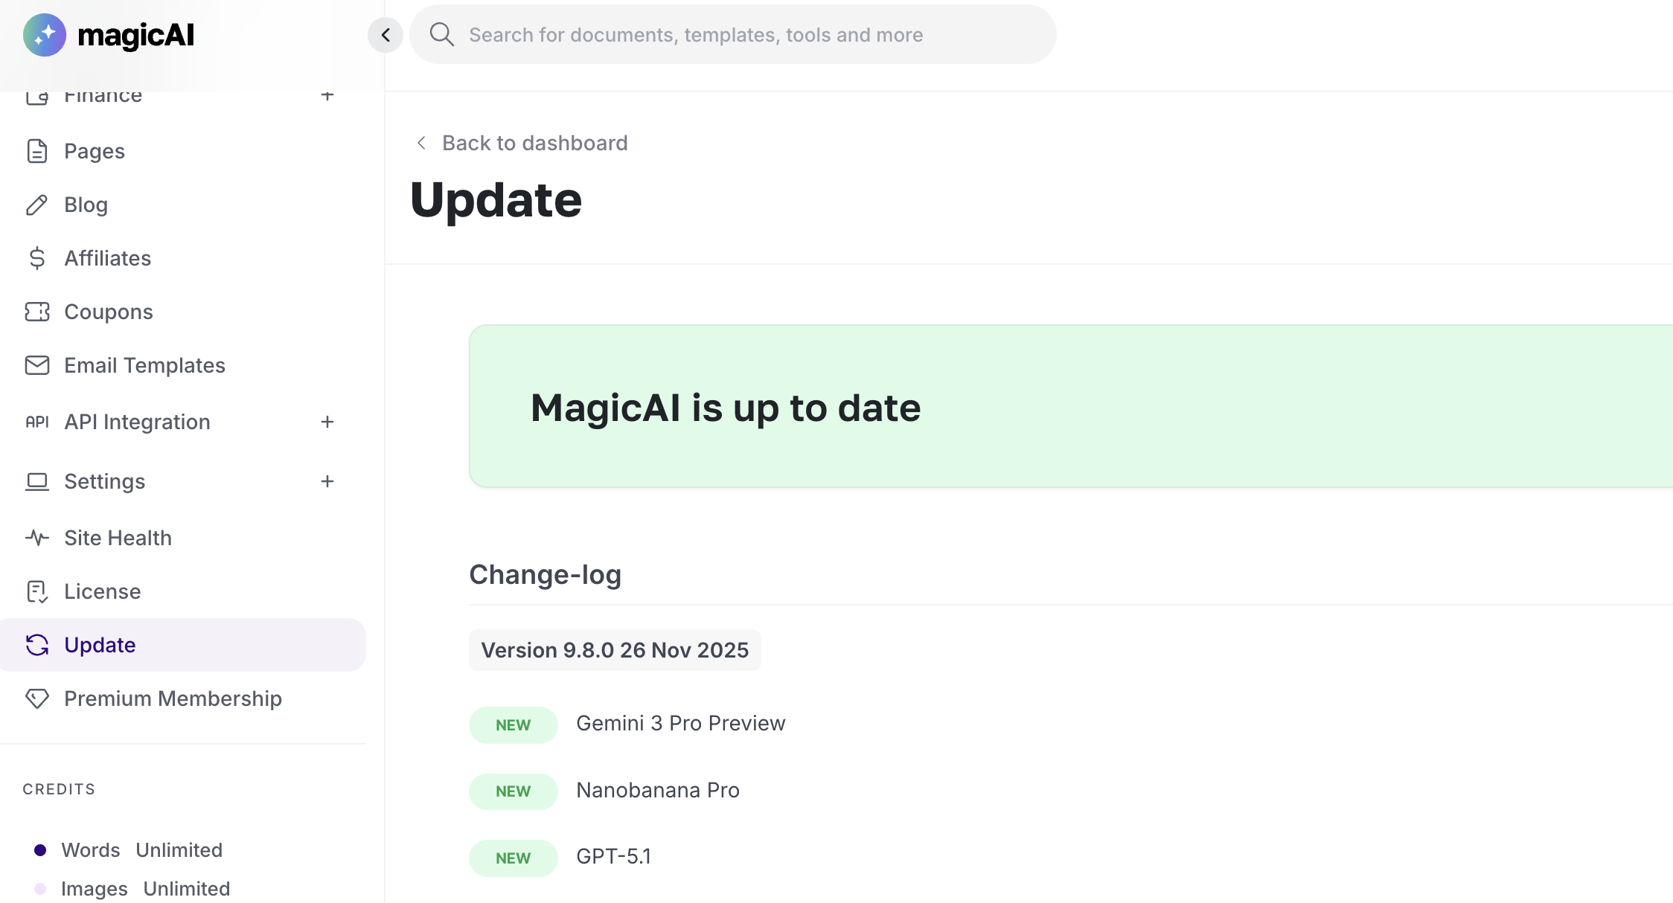Expand the API Integration submenu
The height and width of the screenshot is (903, 1673).
[327, 422]
